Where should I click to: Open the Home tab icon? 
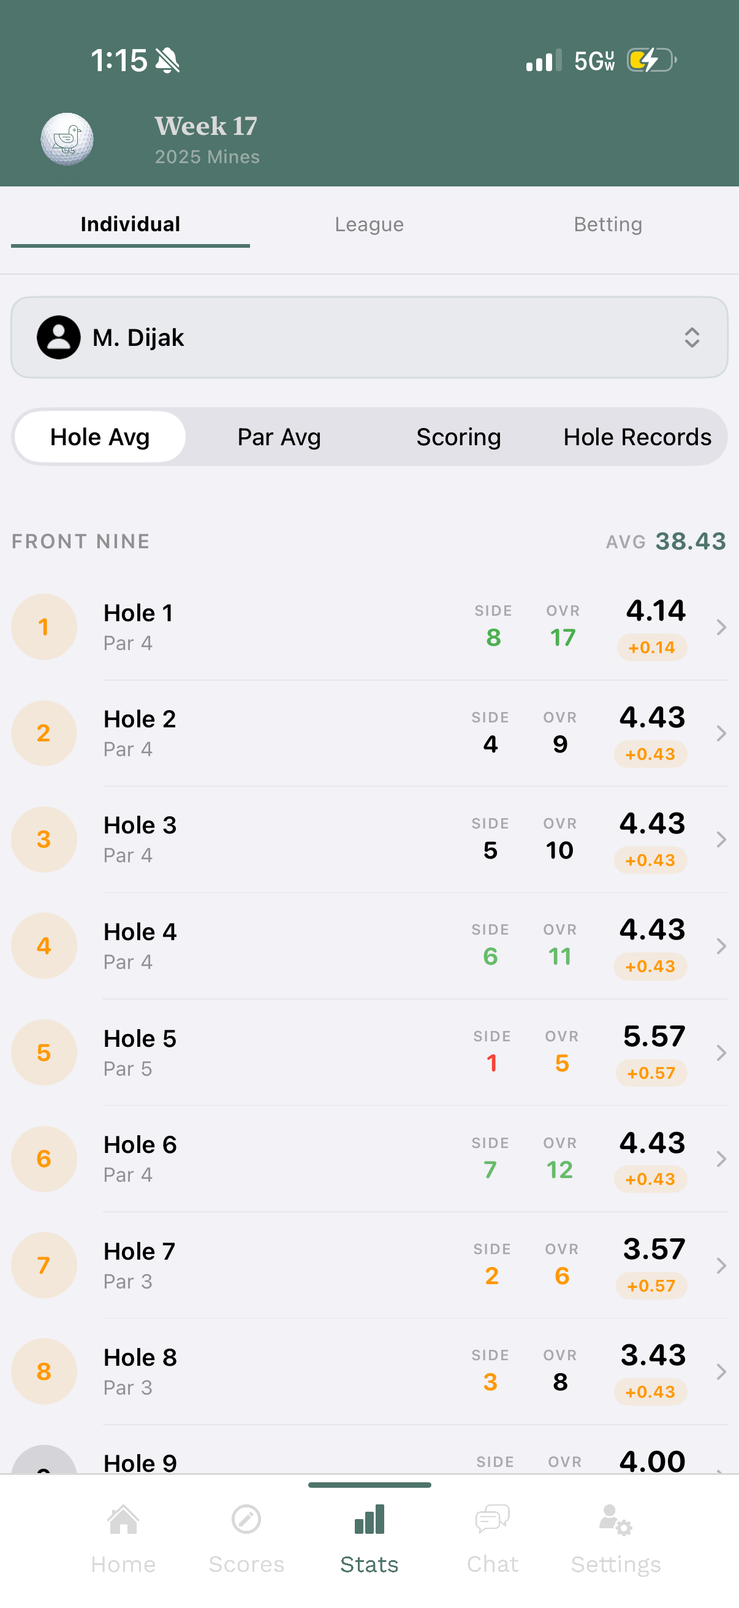(124, 1520)
